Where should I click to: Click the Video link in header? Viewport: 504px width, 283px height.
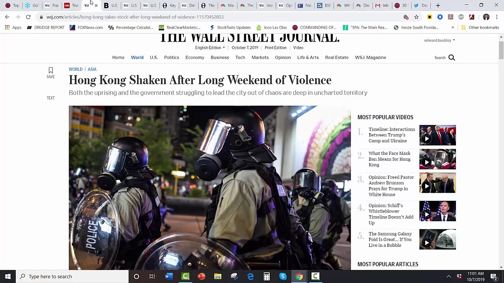click(x=298, y=48)
